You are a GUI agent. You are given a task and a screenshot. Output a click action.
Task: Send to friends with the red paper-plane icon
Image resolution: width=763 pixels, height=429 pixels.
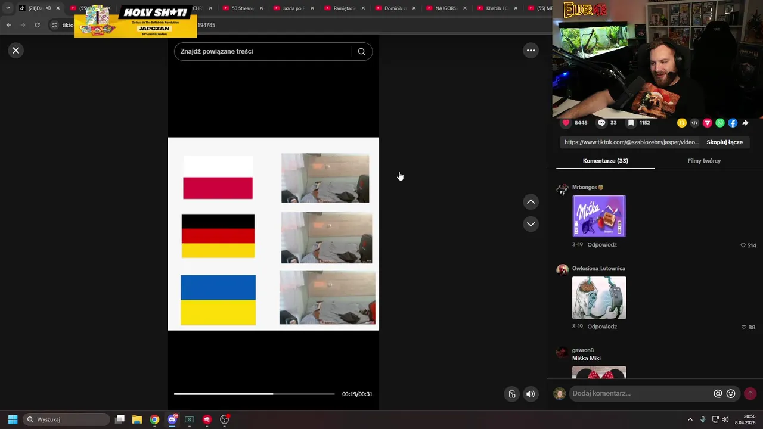707,123
